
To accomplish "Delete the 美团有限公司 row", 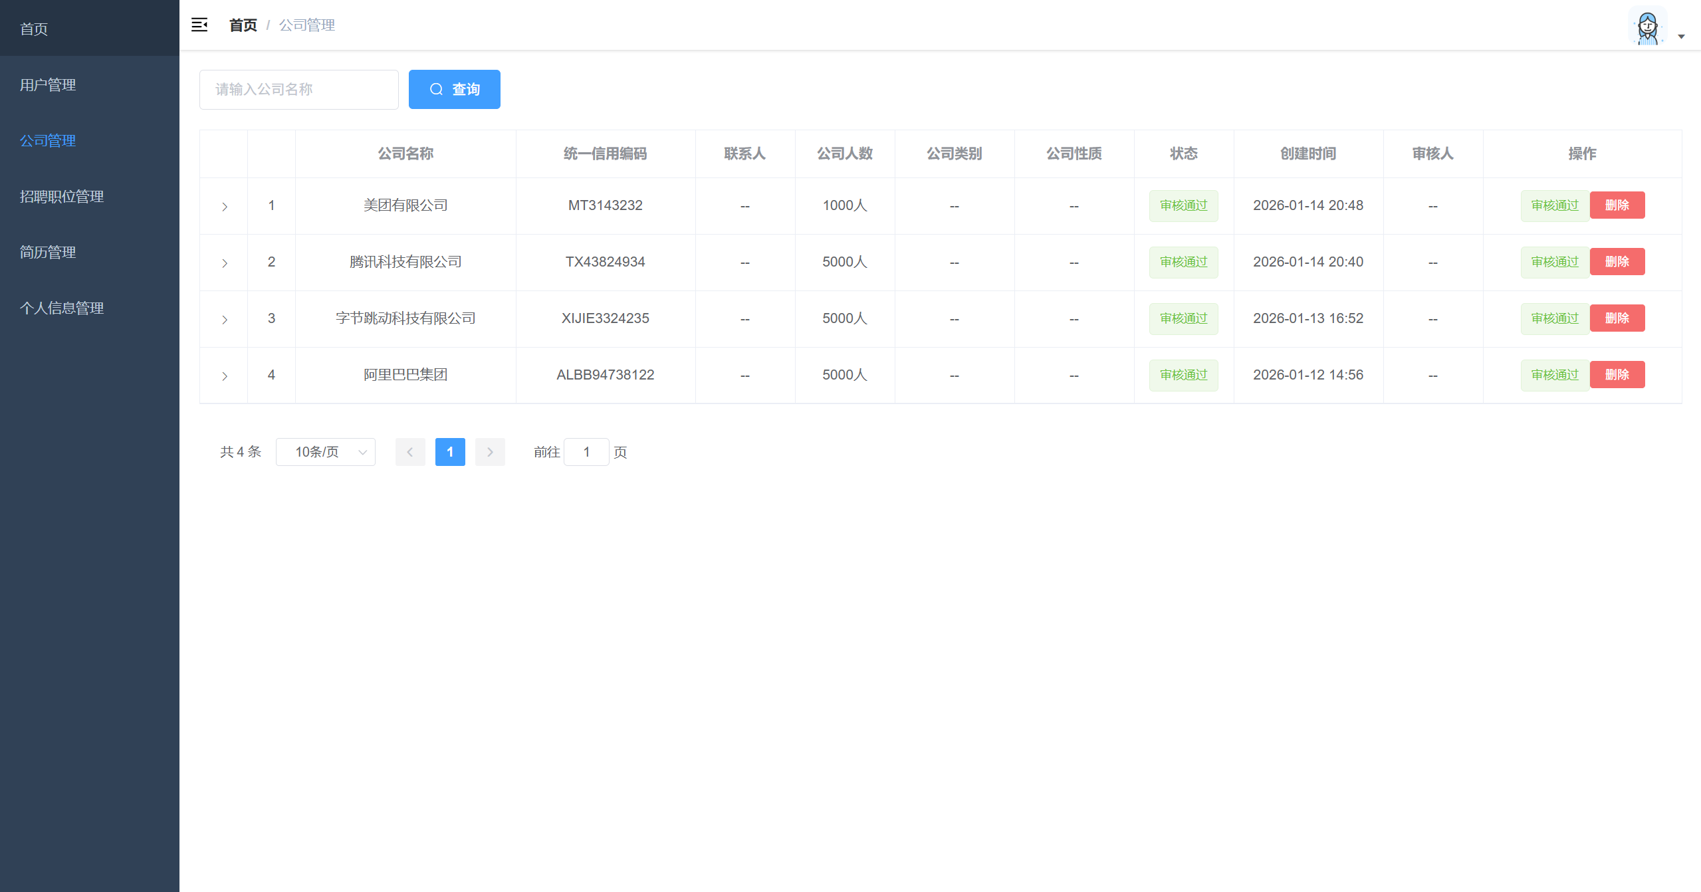I will coord(1617,205).
